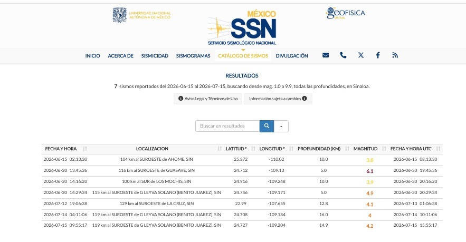Viewport: 466px width, 242px height.
Task: Click the UTC time 2026-07-13 01:06:38
Action: click(415, 204)
